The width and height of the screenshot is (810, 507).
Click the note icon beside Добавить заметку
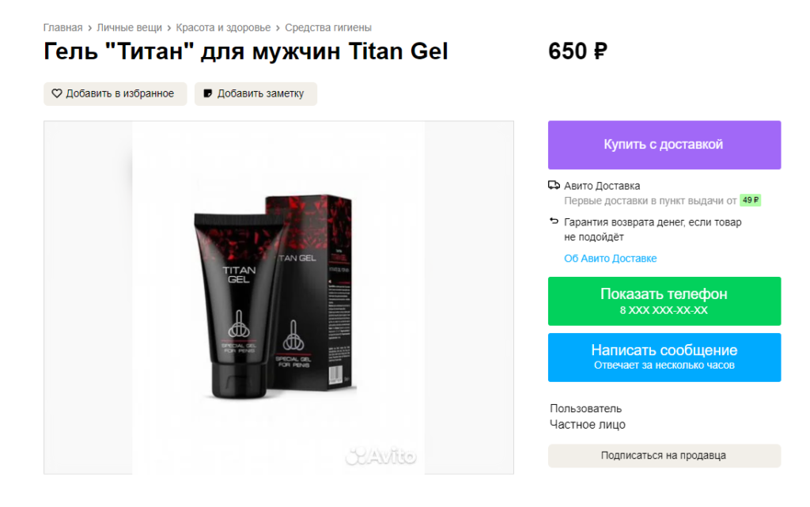click(x=208, y=93)
